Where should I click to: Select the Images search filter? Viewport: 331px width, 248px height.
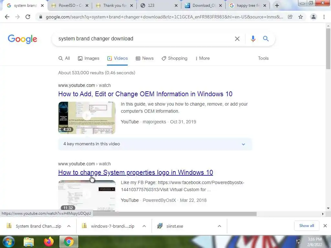[89, 58]
